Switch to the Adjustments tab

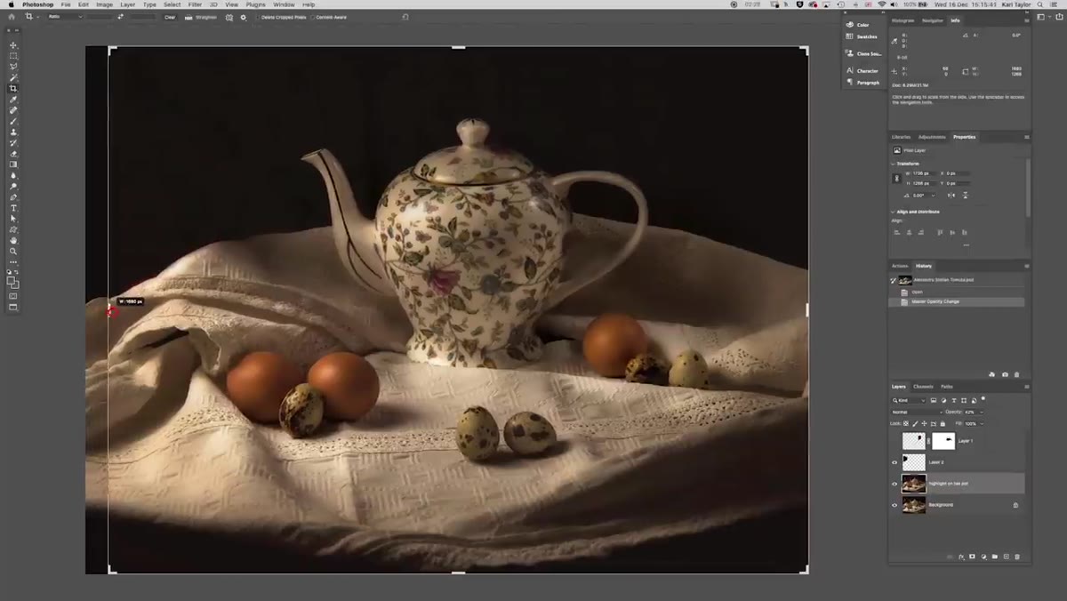point(932,137)
